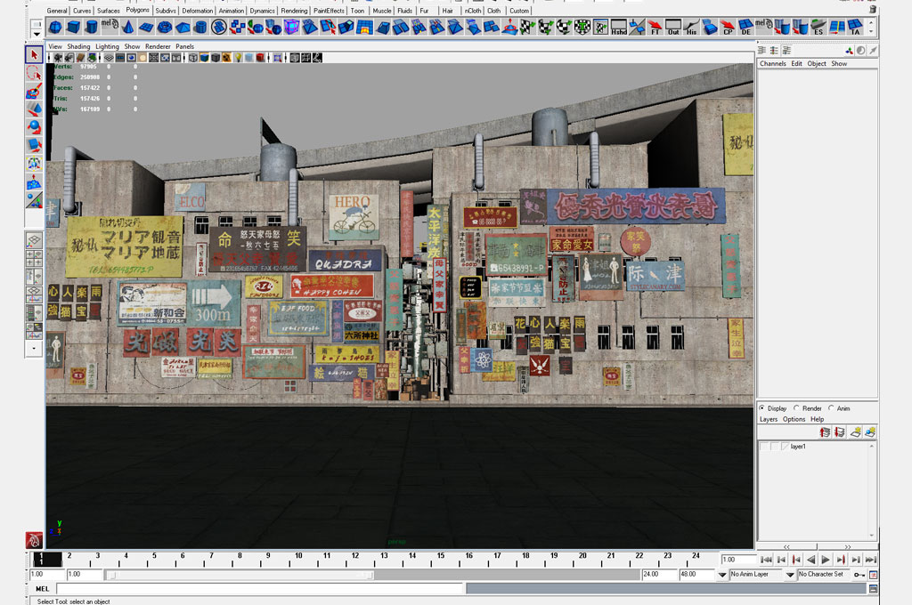Open the Shading panel menu
The height and width of the screenshot is (605, 912).
tap(78, 46)
